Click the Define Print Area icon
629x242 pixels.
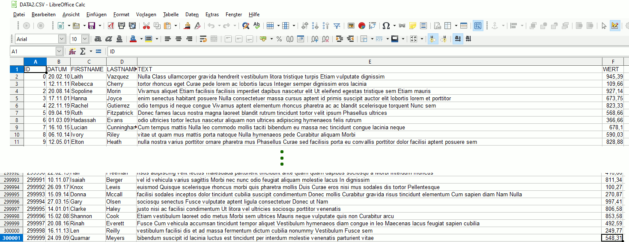click(x=438, y=26)
